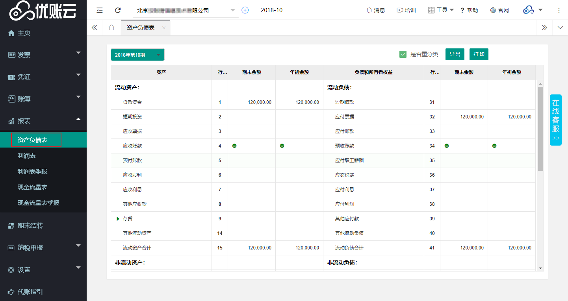This screenshot has width=568, height=301.
Task: Open the 培训 training video link
Action: (406, 10)
